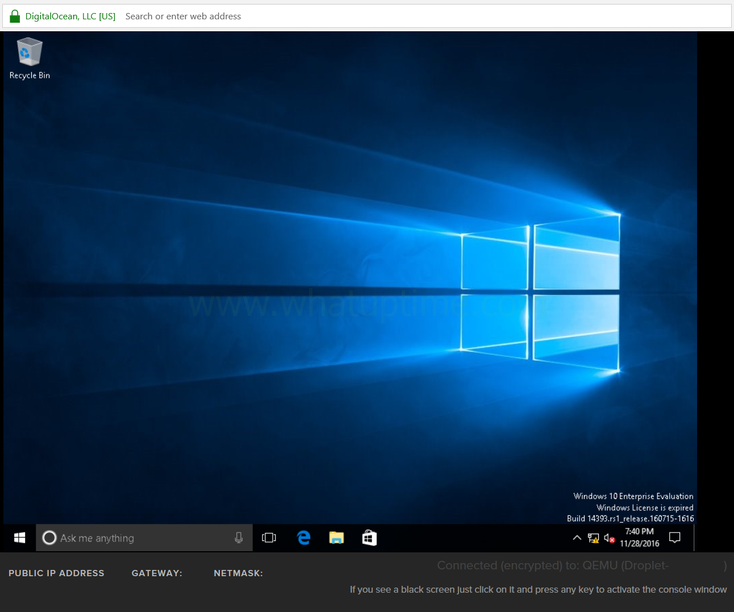This screenshot has height=612, width=734.
Task: Click the muted volume speaker icon
Action: tap(609, 538)
